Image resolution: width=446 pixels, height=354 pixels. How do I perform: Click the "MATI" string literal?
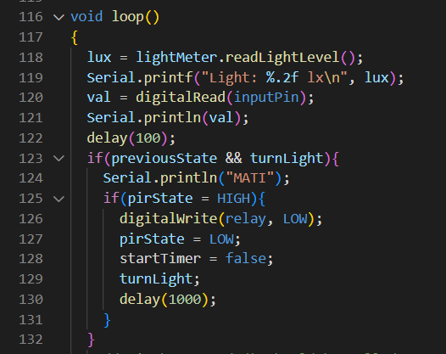[250, 178]
